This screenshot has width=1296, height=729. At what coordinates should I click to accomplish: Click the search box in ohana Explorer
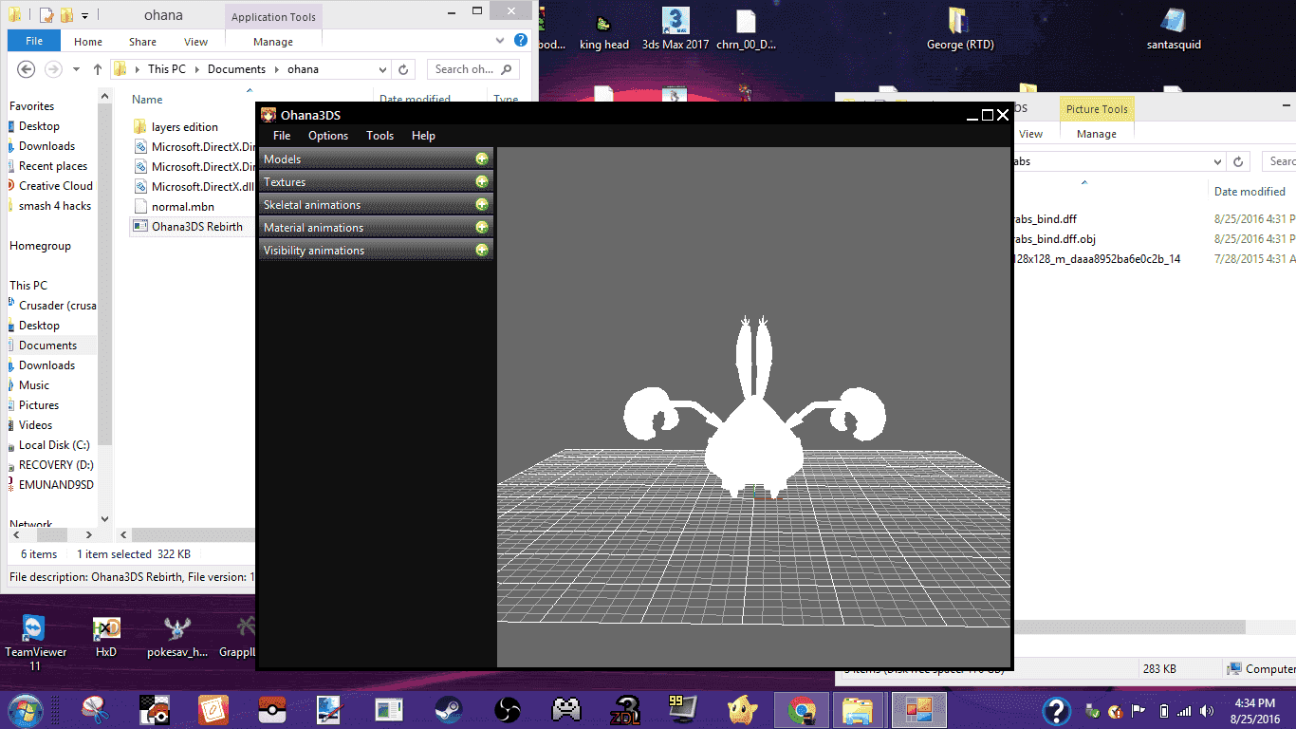tap(472, 69)
